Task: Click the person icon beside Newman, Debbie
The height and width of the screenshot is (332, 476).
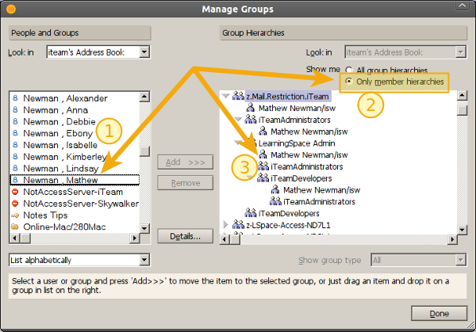Action: point(15,121)
